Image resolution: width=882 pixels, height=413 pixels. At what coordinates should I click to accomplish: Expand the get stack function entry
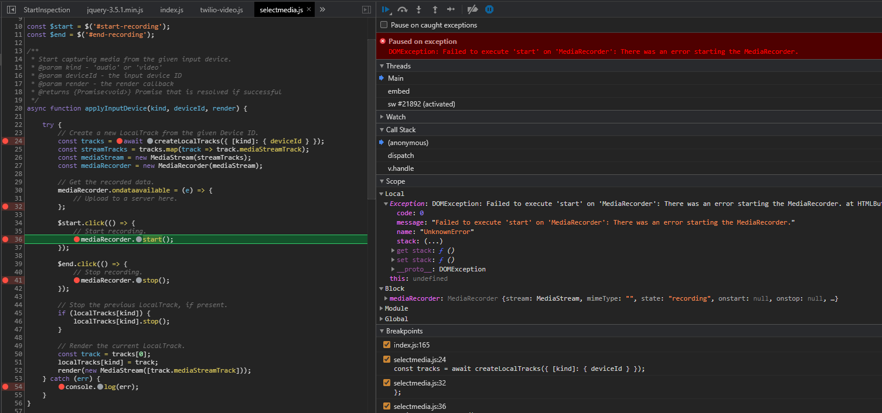coord(393,250)
